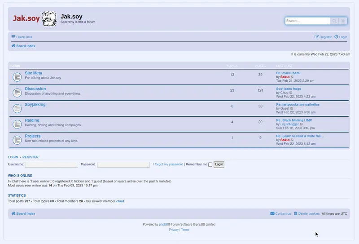
Task: Focus the Username input field
Action: (x=51, y=164)
